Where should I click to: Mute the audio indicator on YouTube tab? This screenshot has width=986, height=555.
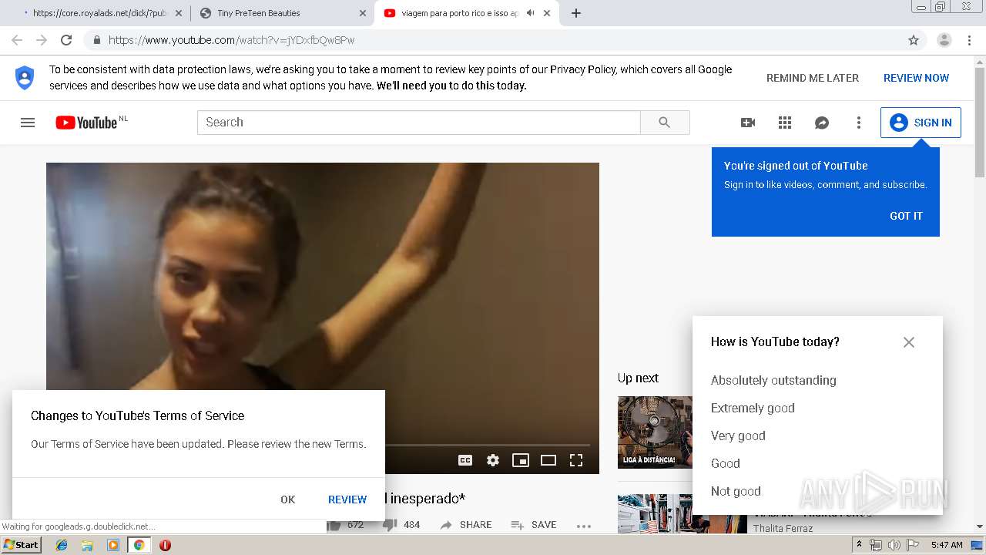[530, 13]
